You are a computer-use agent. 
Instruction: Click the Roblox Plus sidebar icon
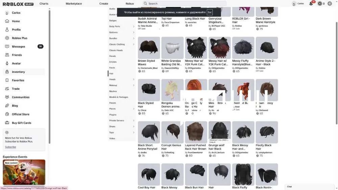pos(7,38)
